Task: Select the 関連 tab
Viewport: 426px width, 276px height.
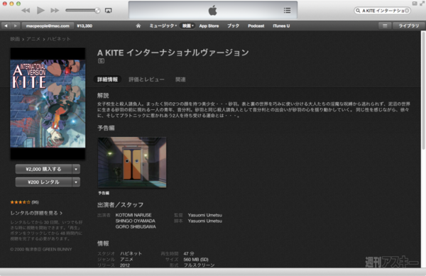Action: (x=180, y=79)
